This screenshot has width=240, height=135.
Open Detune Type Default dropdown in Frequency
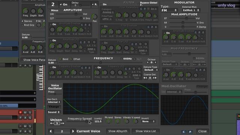pyautogui.click(x=151, y=70)
